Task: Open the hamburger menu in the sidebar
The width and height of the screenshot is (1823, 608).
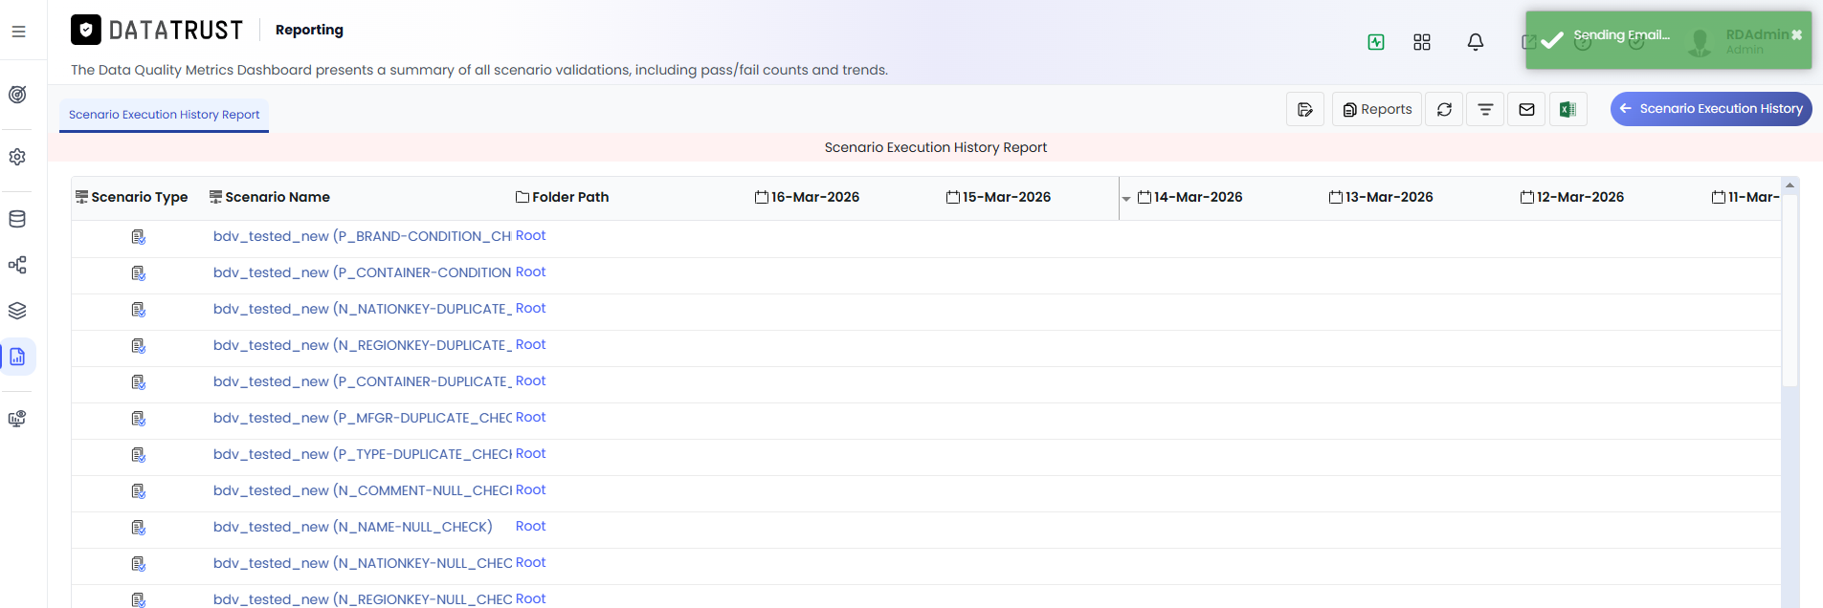Action: pyautogui.click(x=18, y=32)
